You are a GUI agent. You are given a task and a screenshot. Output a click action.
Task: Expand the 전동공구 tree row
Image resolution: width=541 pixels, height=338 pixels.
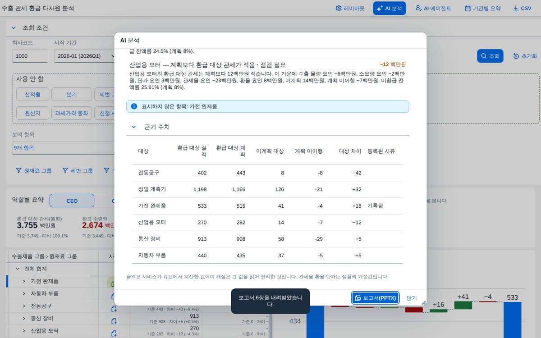(24, 306)
